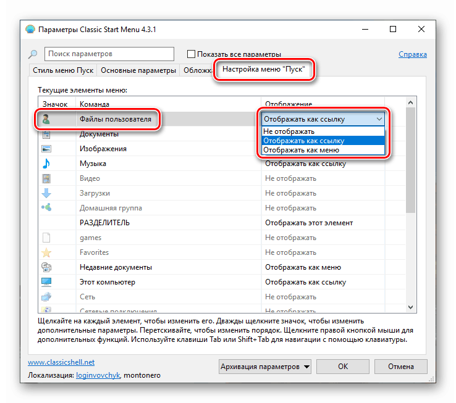The height and width of the screenshot is (403, 456).
Task: Collapse the Отображать как ссылку combo box
Action: coord(379,119)
